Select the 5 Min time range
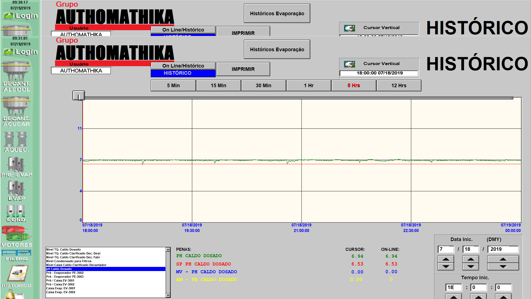531x299 pixels. 173,86
